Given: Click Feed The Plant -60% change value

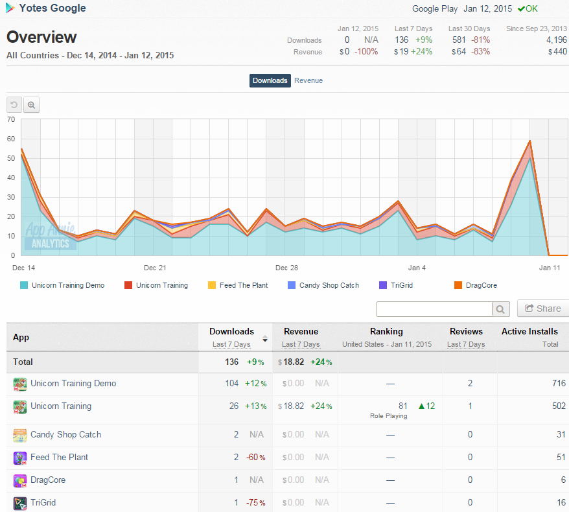Looking at the screenshot, I should tap(256, 458).
